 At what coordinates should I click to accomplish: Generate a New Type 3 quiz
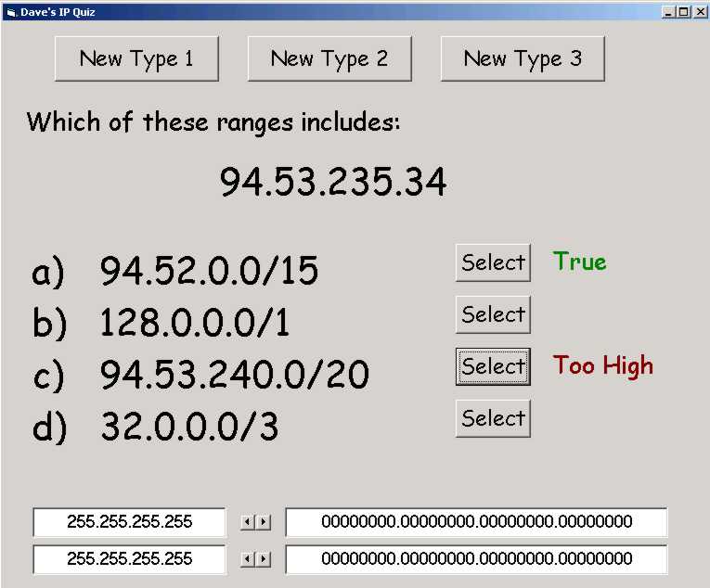[523, 58]
